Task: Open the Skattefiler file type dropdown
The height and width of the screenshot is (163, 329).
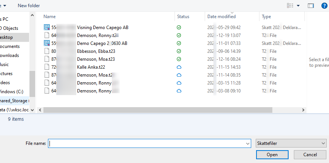Action: click(x=291, y=143)
